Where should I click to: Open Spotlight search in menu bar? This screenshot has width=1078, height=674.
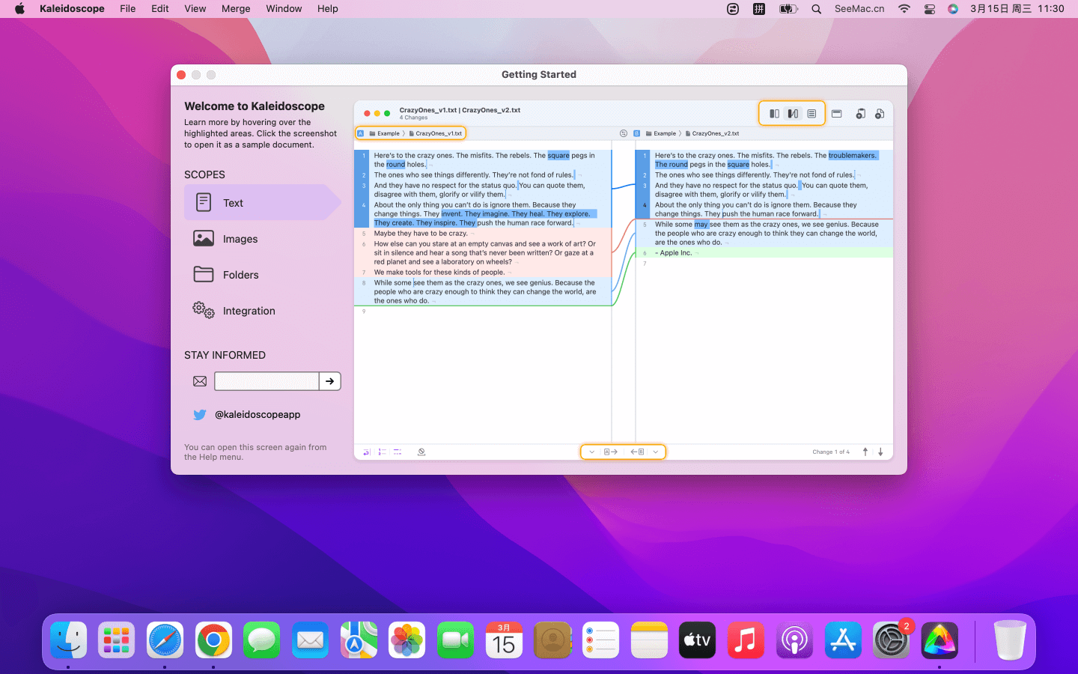pyautogui.click(x=816, y=9)
